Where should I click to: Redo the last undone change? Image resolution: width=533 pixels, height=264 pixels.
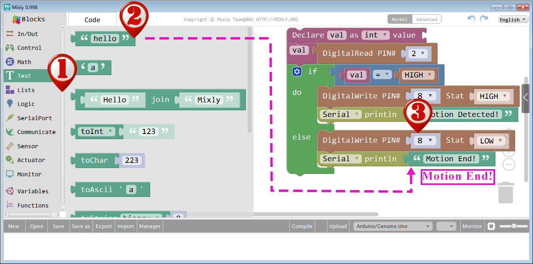click(484, 19)
